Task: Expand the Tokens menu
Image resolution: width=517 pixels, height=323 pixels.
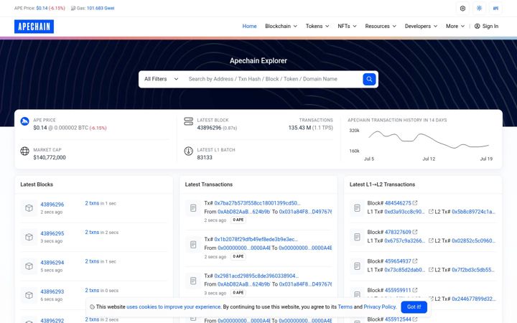Action: click(x=317, y=26)
